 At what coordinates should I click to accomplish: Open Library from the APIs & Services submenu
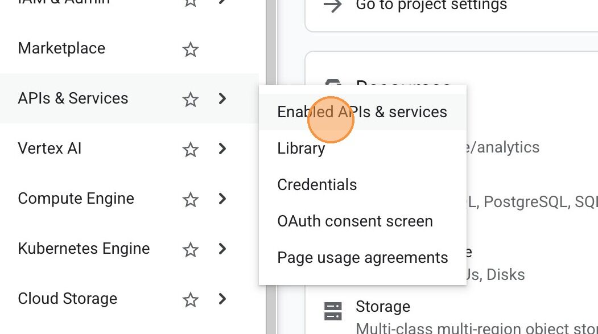(x=300, y=149)
